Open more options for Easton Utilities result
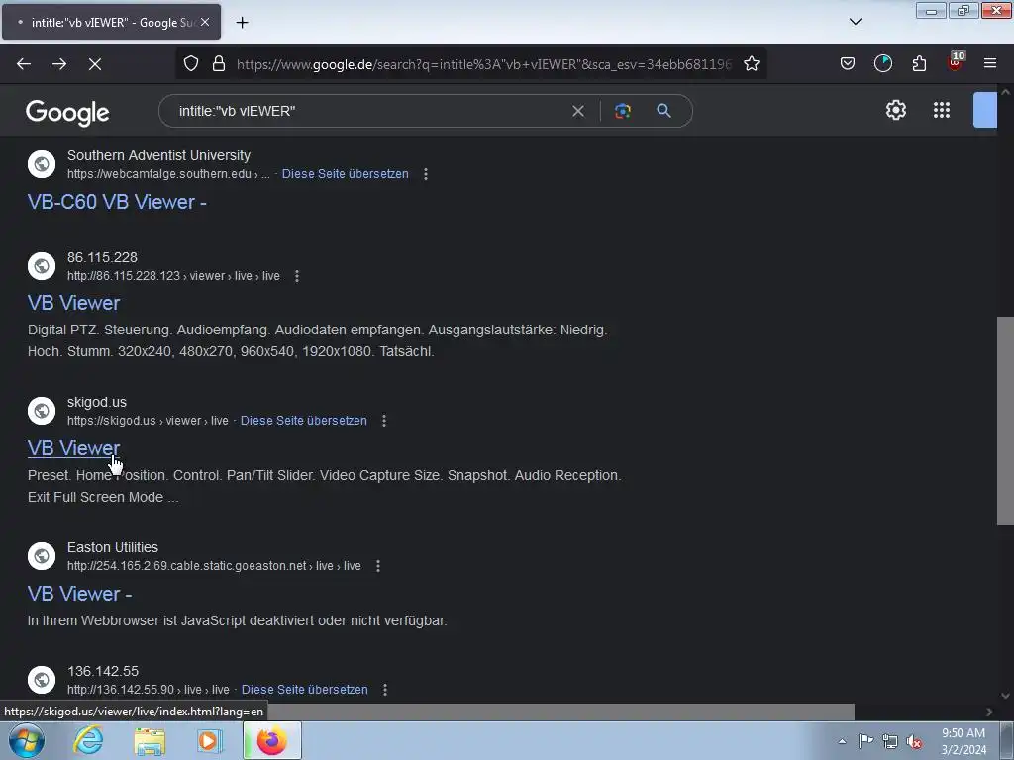 click(x=378, y=565)
